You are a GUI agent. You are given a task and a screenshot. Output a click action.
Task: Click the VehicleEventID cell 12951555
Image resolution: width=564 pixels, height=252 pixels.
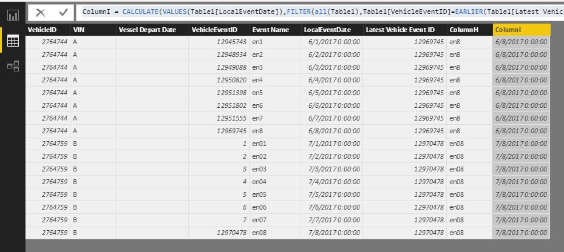219,118
